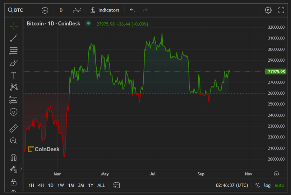The height and width of the screenshot is (195, 291).
Task: Toggle auto scale on price axis
Action: coord(279,185)
